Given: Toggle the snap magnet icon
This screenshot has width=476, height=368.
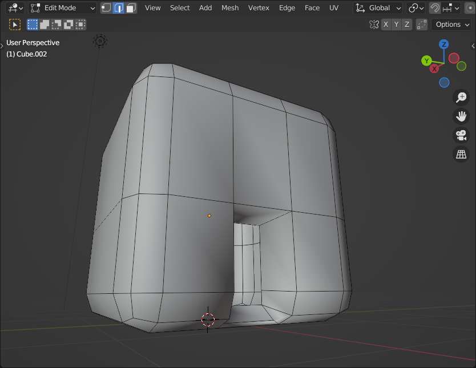Looking at the screenshot, I should tap(435, 8).
